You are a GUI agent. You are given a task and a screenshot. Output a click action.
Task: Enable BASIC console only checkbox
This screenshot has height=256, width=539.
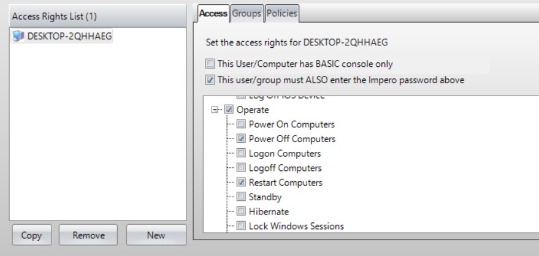pos(210,64)
